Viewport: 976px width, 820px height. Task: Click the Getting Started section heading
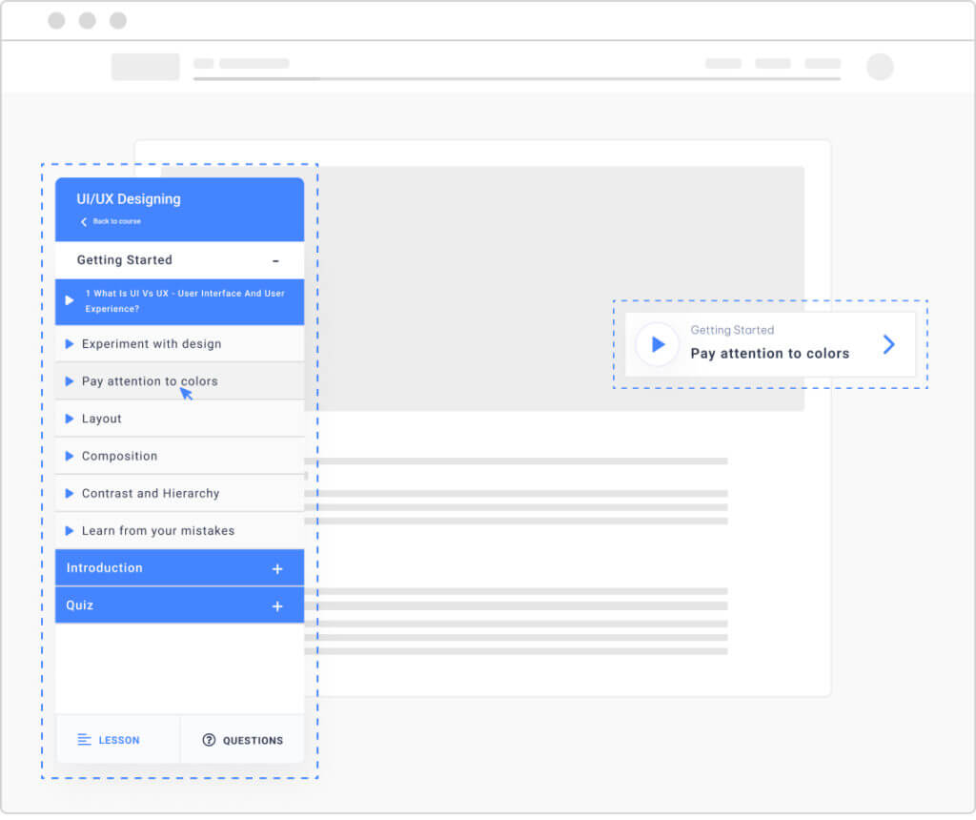tap(125, 260)
